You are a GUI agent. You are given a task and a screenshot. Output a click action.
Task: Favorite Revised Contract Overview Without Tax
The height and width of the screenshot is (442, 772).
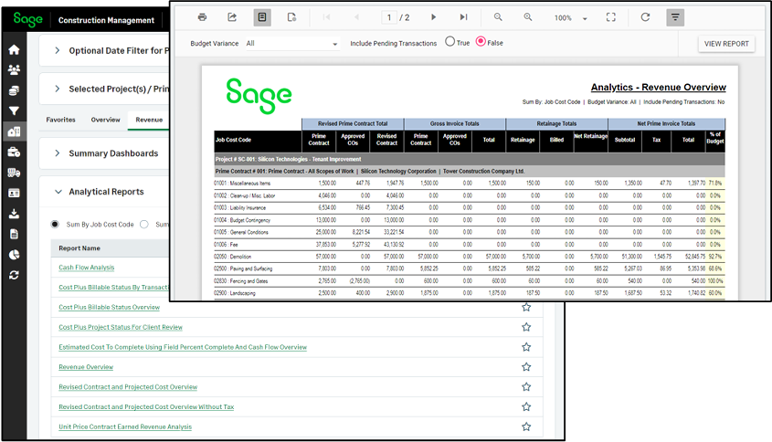click(x=526, y=406)
